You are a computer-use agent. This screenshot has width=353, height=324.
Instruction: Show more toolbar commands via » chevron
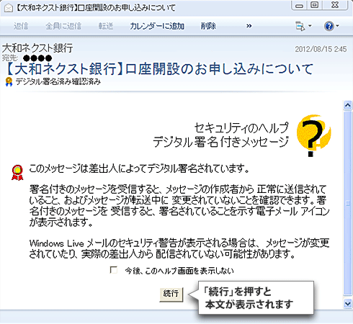click(x=249, y=26)
